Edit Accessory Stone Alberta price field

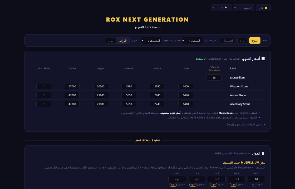coord(129,104)
